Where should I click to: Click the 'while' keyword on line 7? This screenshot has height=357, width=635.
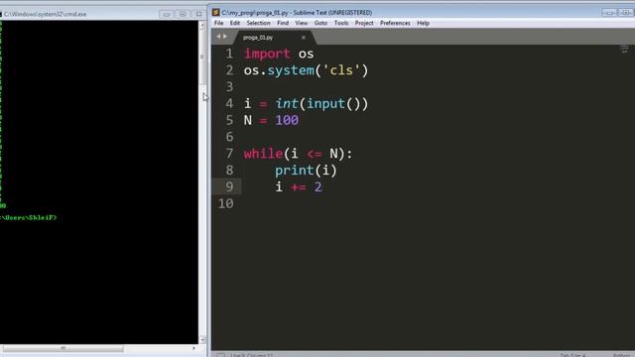[x=263, y=154]
